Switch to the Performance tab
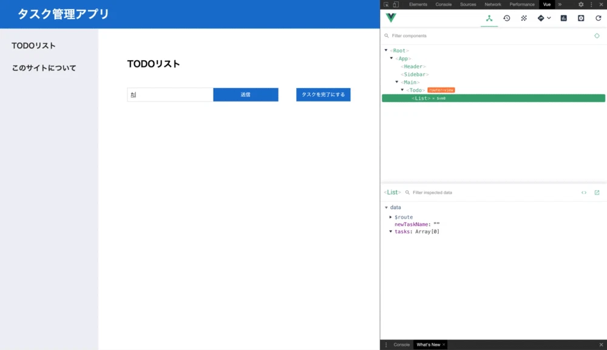The height and width of the screenshot is (350, 607). (522, 5)
